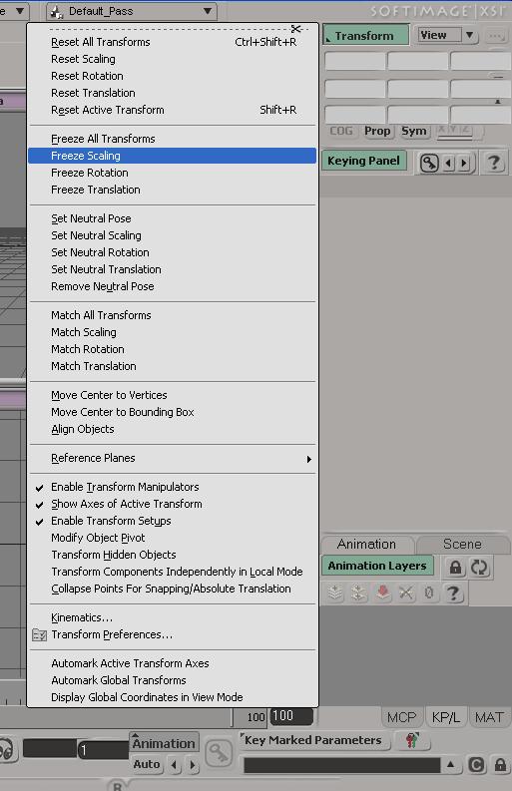Click the refresh icon beside Animation Layers

coord(479,567)
